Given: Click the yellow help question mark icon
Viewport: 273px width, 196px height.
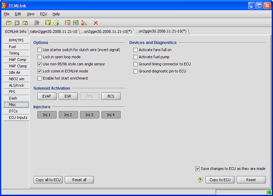Looking at the screenshot, I should pos(200,180).
